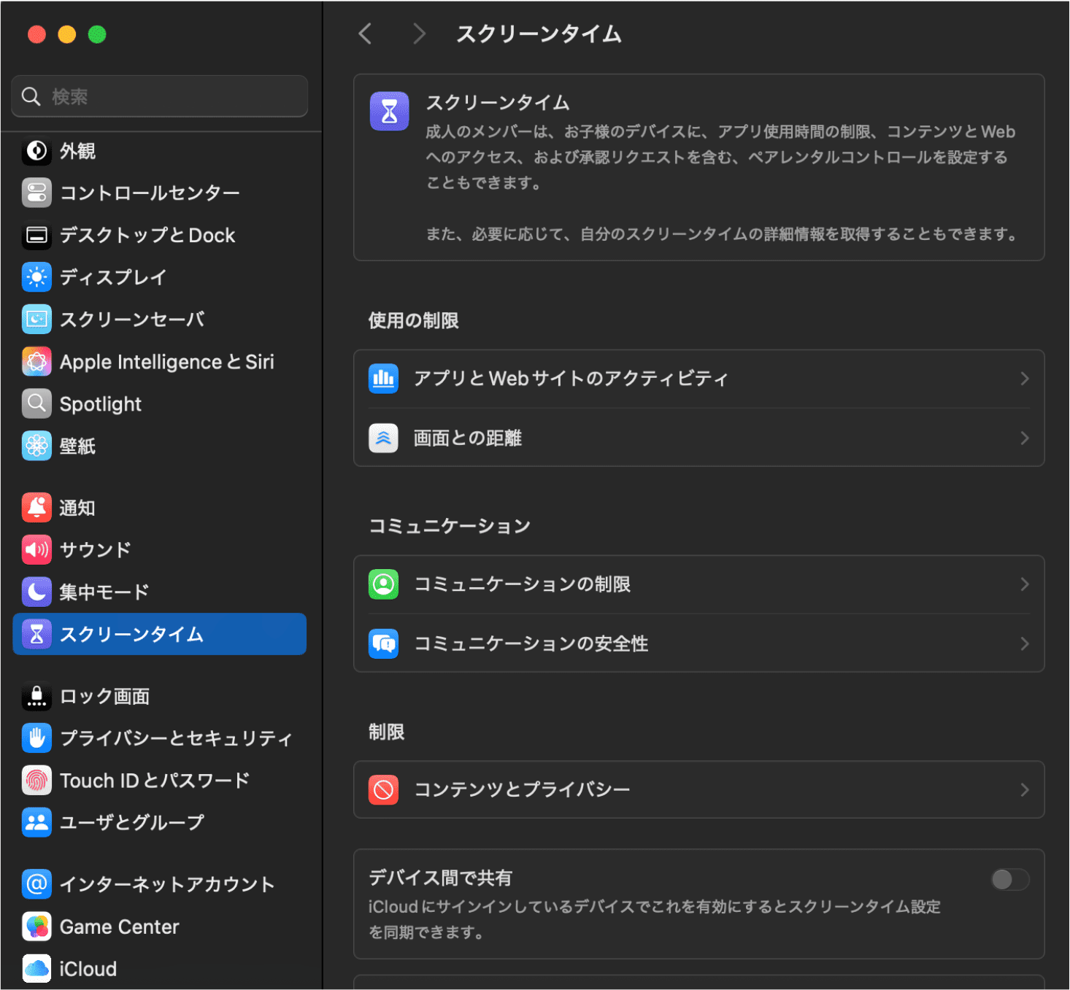
Task: Select the ディスプレイ icon in sidebar
Action: [x=36, y=277]
